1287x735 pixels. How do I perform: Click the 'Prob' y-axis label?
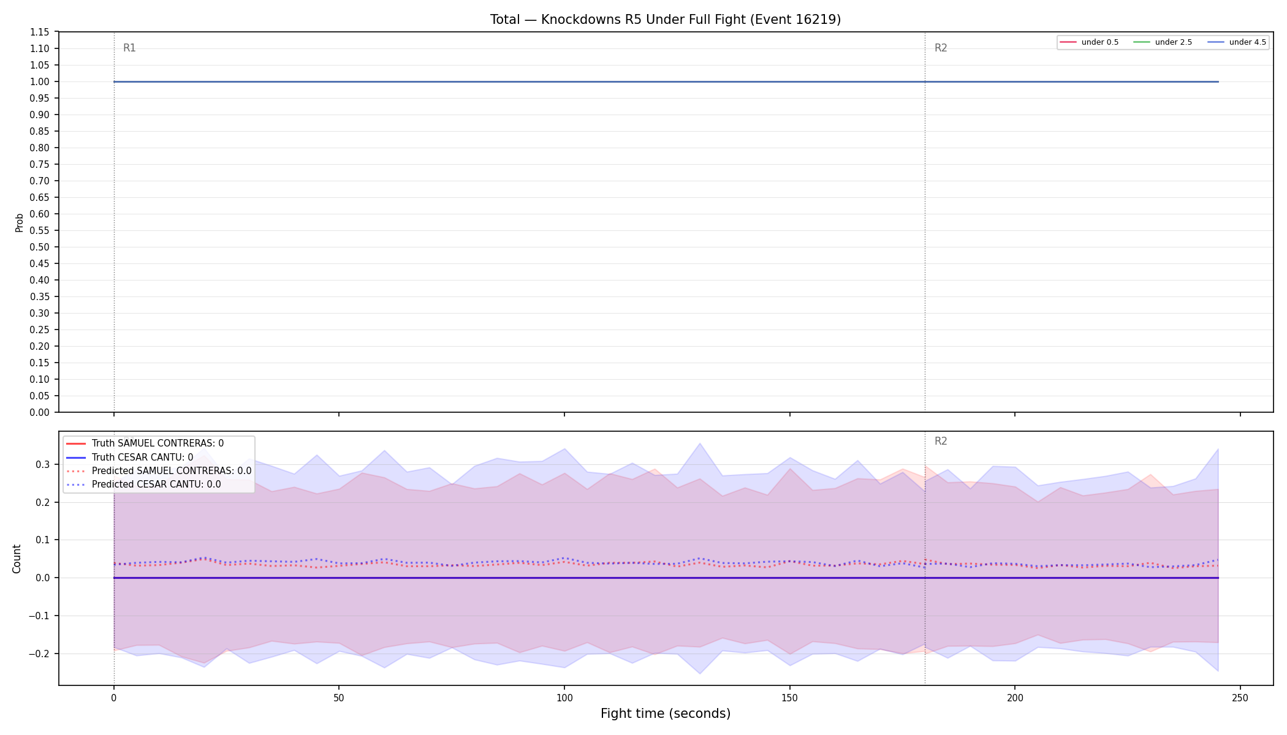click(x=19, y=222)
